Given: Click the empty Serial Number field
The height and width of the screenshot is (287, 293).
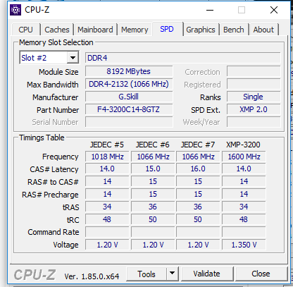Looking at the screenshot, I should (x=129, y=122).
